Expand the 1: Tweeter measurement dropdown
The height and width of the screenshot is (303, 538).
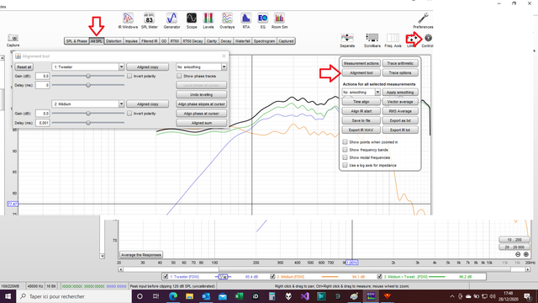(121, 66)
